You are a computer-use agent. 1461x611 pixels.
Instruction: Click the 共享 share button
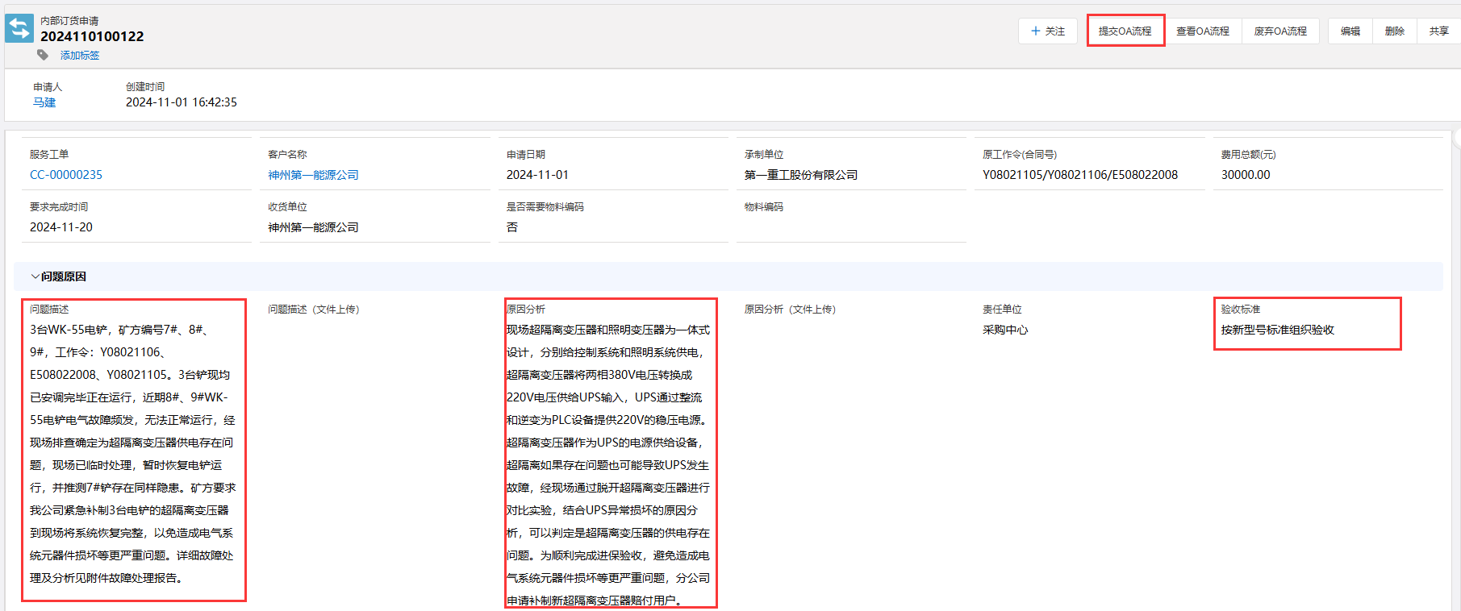pyautogui.click(x=1438, y=31)
